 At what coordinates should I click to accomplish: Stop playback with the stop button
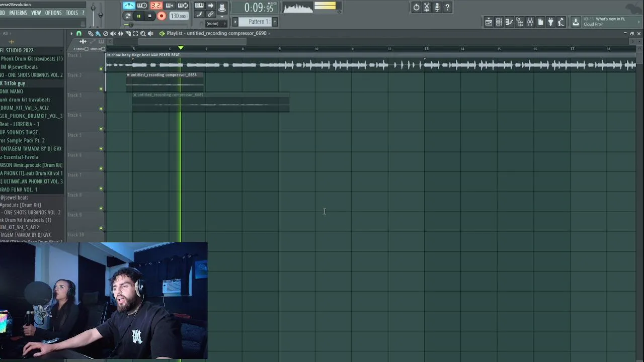150,16
